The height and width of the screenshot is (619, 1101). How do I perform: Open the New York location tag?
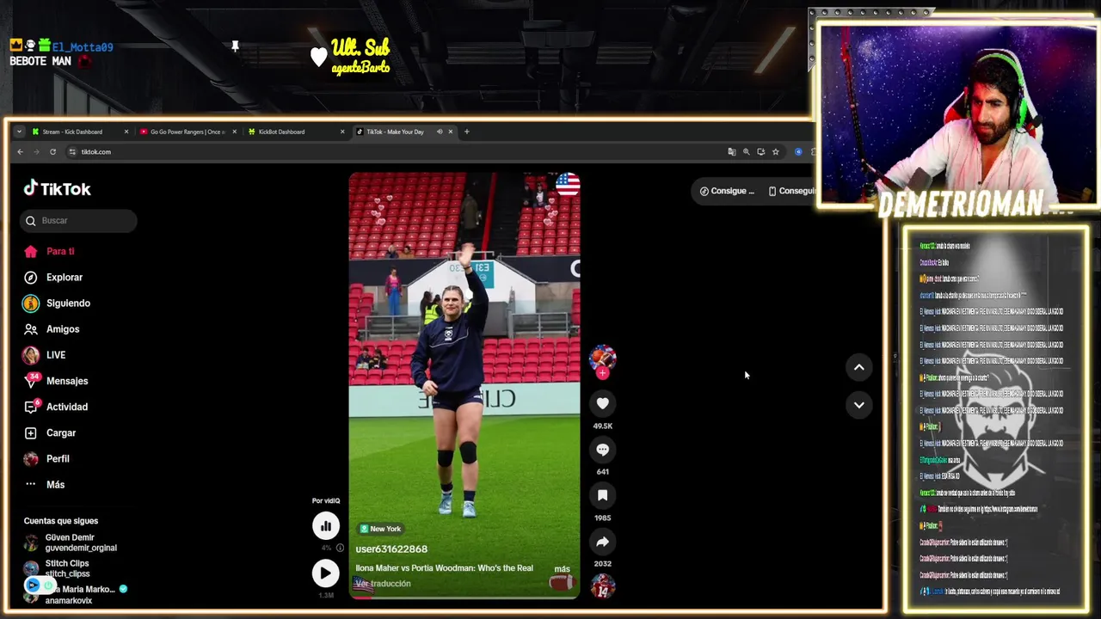(x=380, y=529)
